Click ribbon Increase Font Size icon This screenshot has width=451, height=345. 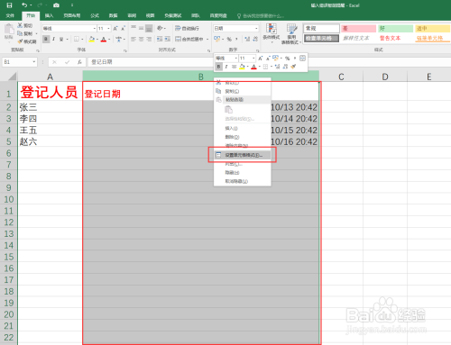coord(115,29)
